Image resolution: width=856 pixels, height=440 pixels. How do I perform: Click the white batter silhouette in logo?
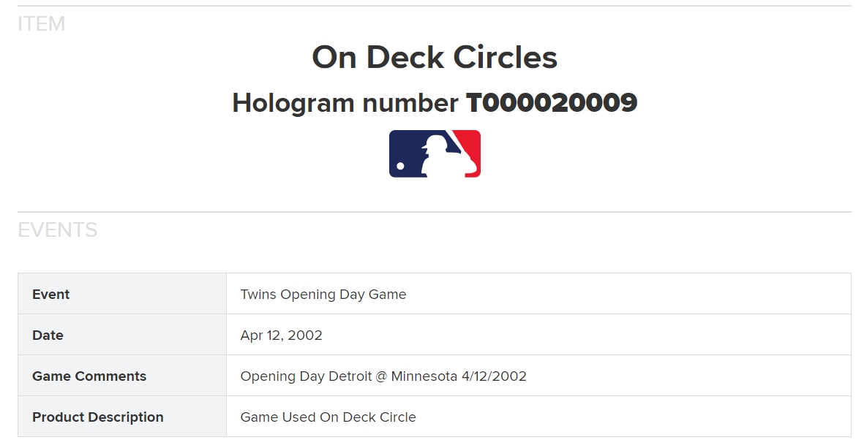[x=441, y=155]
